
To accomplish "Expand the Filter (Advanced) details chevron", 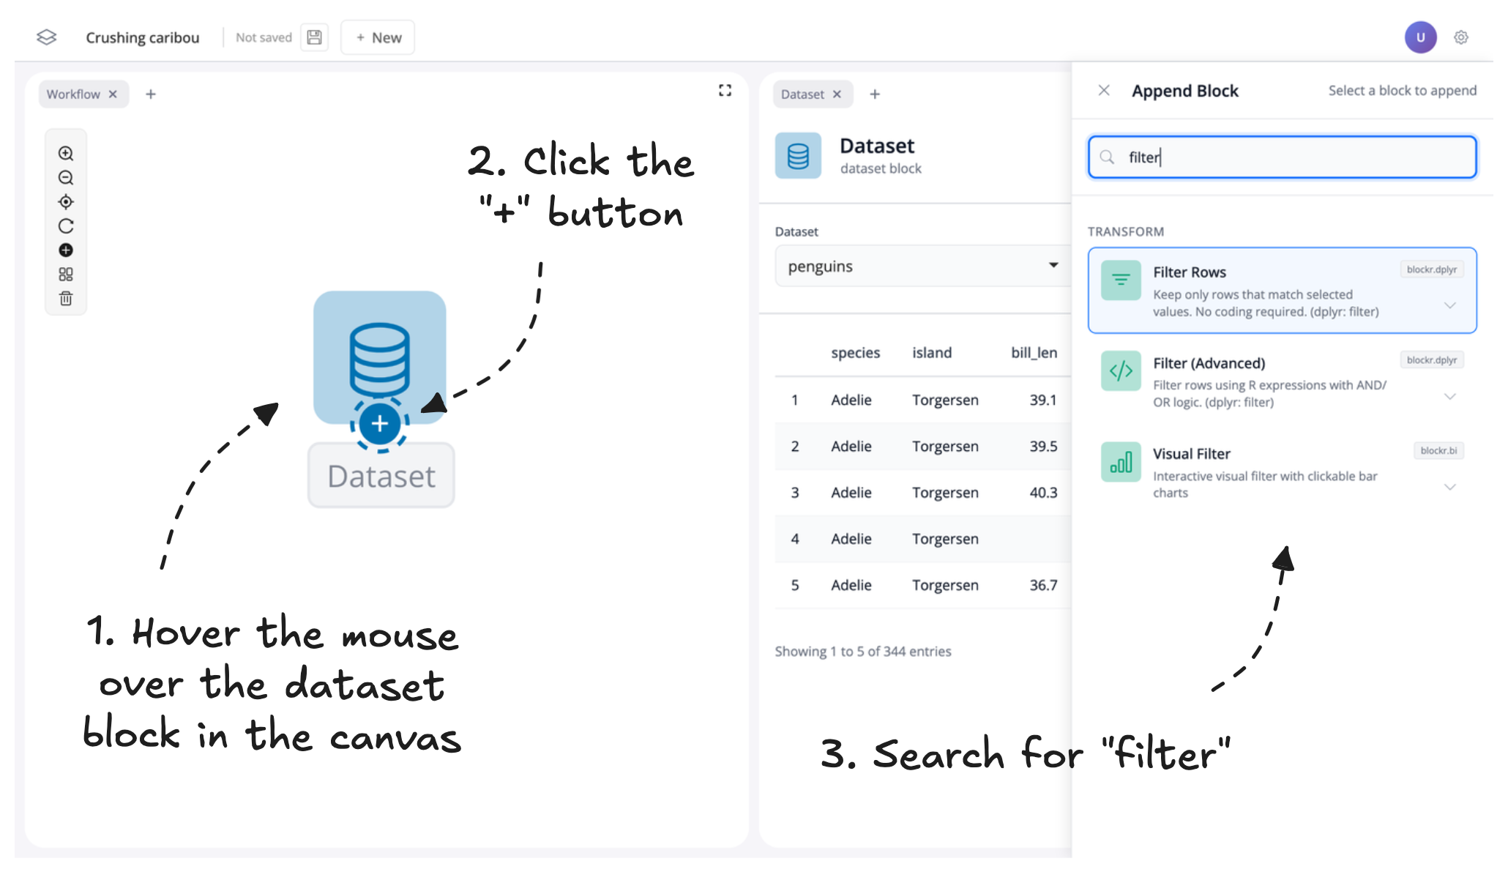I will 1449,396.
